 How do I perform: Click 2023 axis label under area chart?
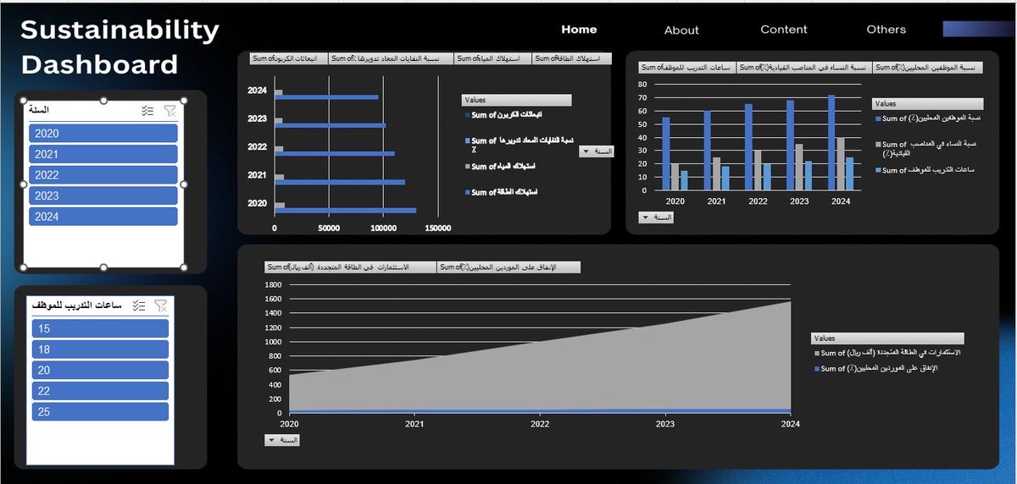(665, 424)
